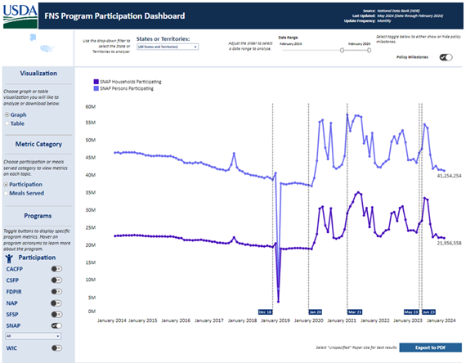466x363 pixels.
Task: Click the Mar 21 policy milestone marker
Action: [x=355, y=311]
